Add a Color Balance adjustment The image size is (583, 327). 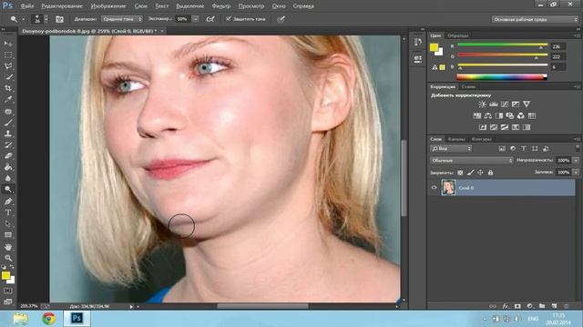point(488,115)
